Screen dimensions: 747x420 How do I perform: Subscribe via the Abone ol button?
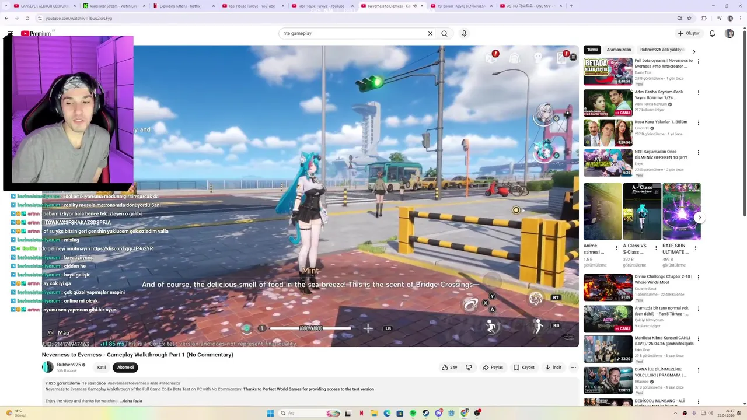(x=125, y=367)
